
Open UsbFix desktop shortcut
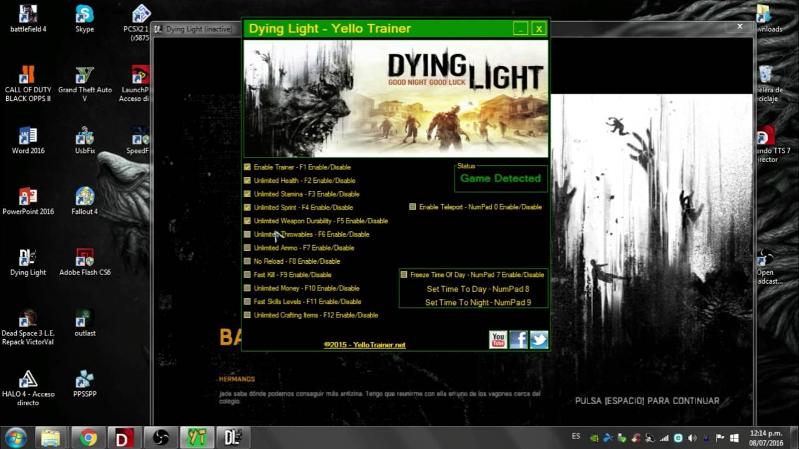pos(85,140)
